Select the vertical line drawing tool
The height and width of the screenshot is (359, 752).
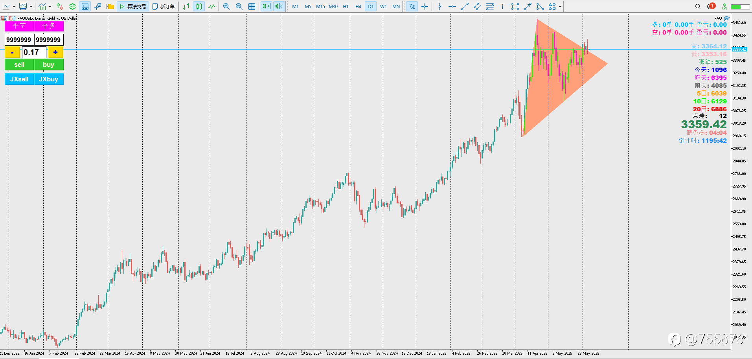[439, 6]
